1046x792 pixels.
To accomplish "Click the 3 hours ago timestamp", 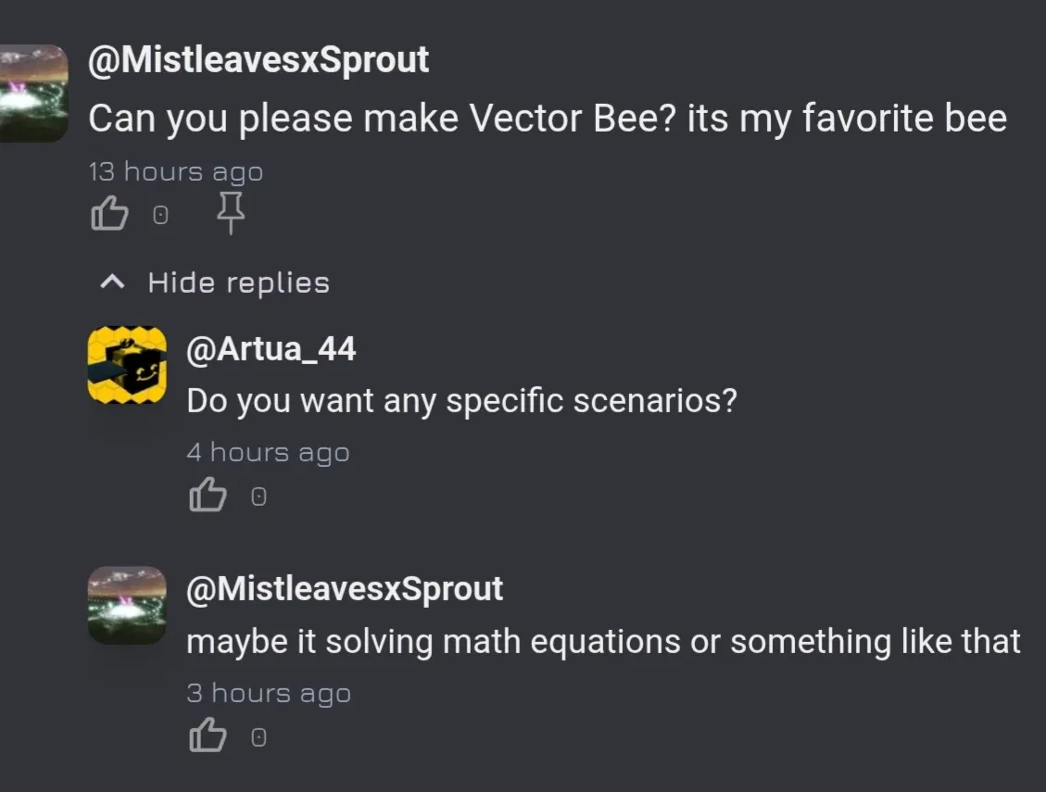I will point(269,693).
